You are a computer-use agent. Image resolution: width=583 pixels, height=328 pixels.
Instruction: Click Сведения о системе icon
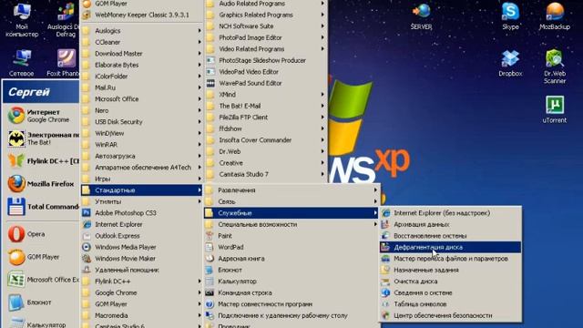385,292
